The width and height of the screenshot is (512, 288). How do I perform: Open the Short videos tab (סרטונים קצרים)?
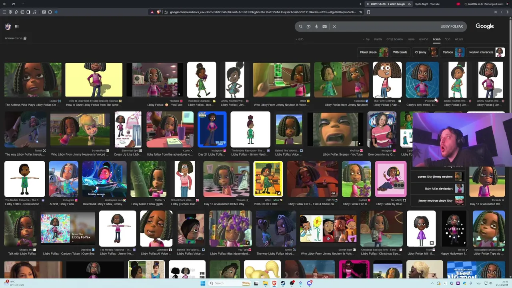click(x=394, y=39)
